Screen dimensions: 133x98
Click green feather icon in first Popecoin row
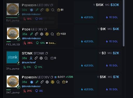[37, 10]
